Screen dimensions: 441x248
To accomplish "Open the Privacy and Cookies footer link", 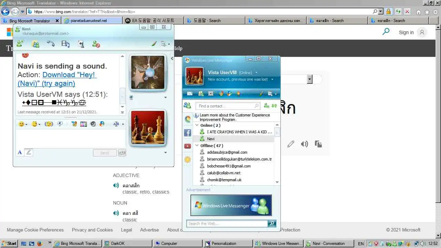I will pos(92,230).
